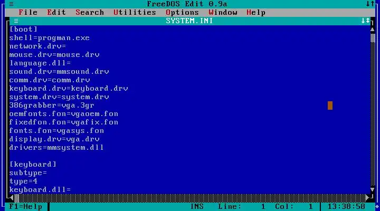Click the [keyboard] section header

coord(33,164)
